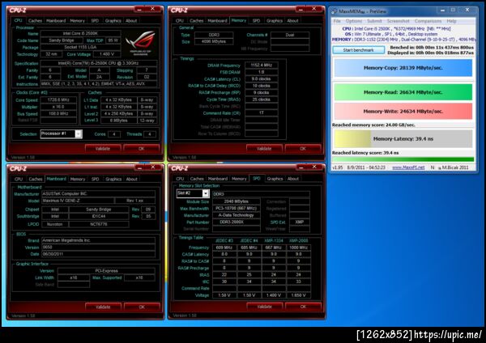486x343 pixels.
Task: Open the www.MaxxPI.net link
Action: 408,167
